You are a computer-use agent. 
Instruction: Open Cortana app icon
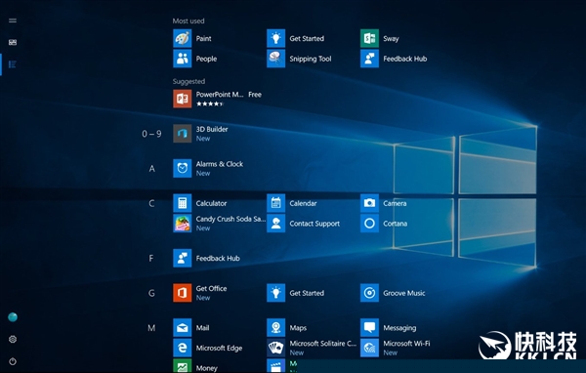pyautogui.click(x=369, y=224)
